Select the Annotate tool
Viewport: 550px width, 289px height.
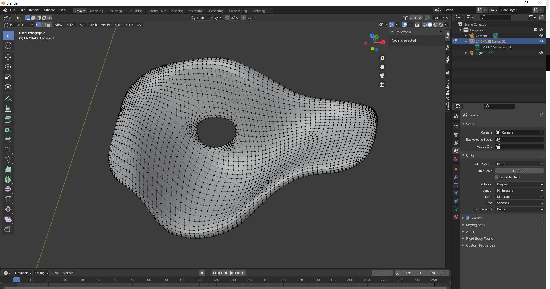(8, 98)
